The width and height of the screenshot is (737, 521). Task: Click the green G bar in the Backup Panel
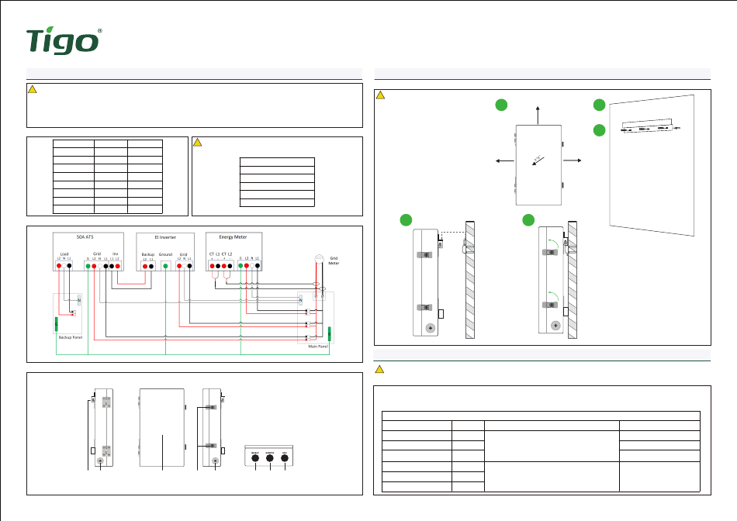click(x=57, y=324)
